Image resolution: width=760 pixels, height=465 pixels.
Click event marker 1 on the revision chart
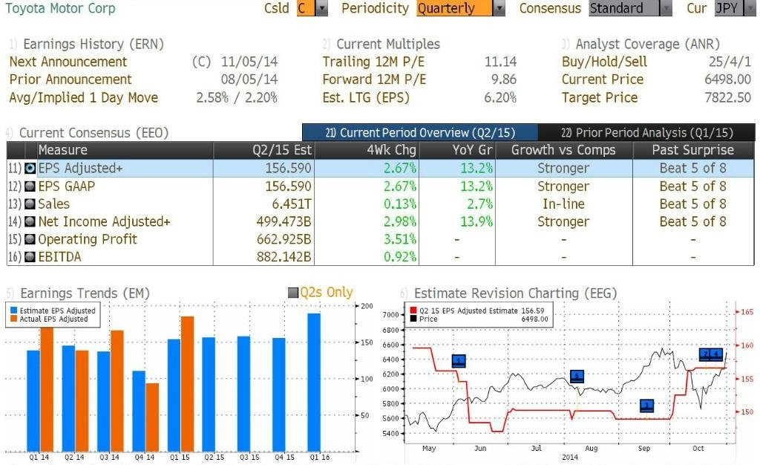coord(459,361)
